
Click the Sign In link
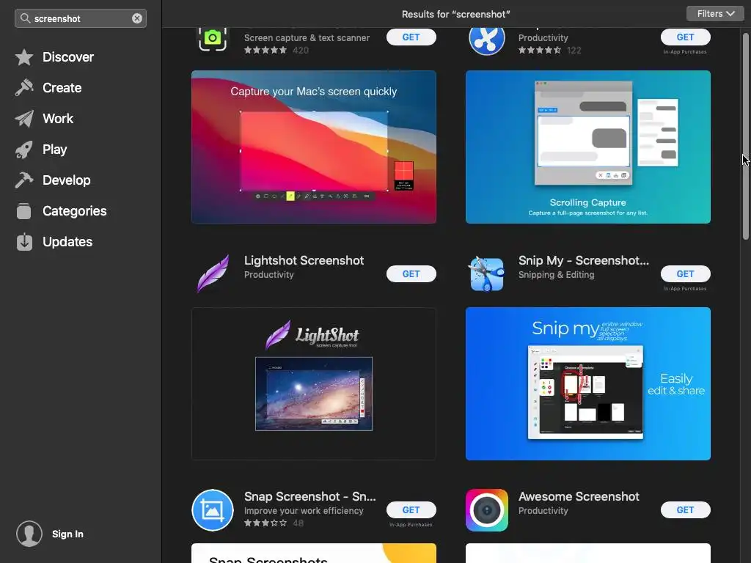point(67,534)
